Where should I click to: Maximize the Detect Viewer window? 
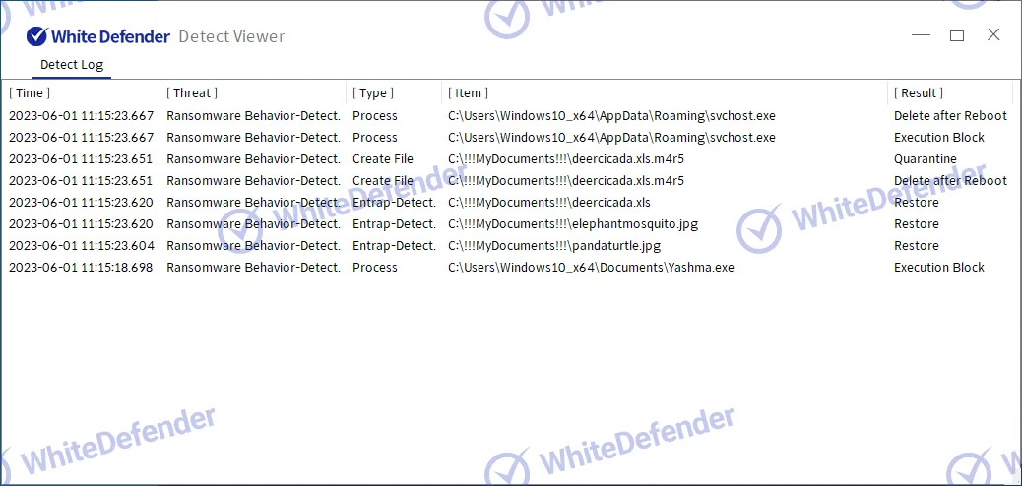956,35
